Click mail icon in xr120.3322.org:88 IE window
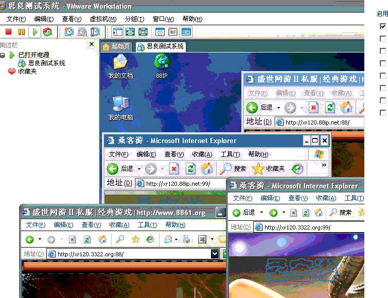This screenshot has width=388, height=298. (168, 239)
